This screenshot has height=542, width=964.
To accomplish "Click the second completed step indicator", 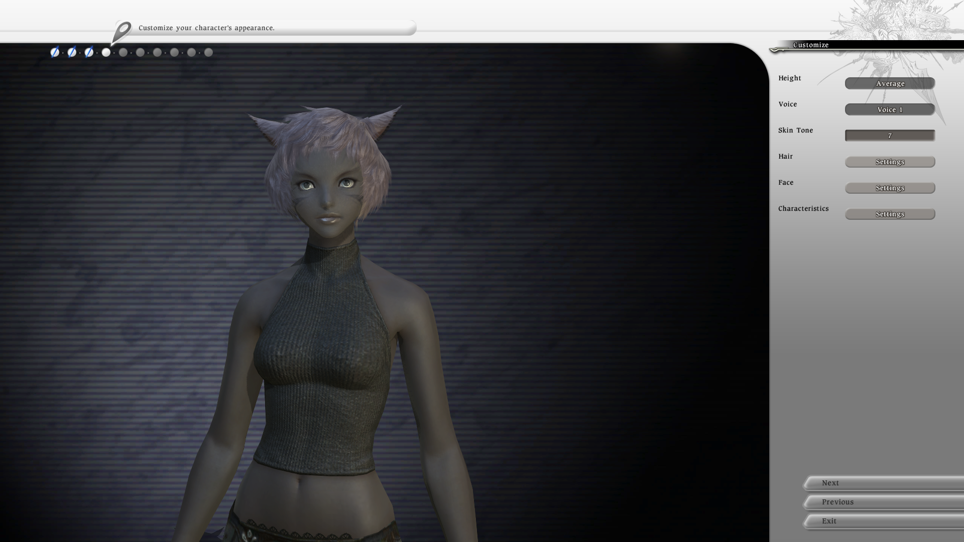I will click(x=72, y=52).
